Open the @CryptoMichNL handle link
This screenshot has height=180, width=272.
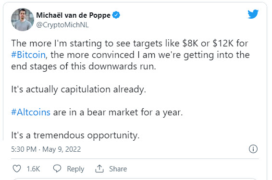pos(62,25)
